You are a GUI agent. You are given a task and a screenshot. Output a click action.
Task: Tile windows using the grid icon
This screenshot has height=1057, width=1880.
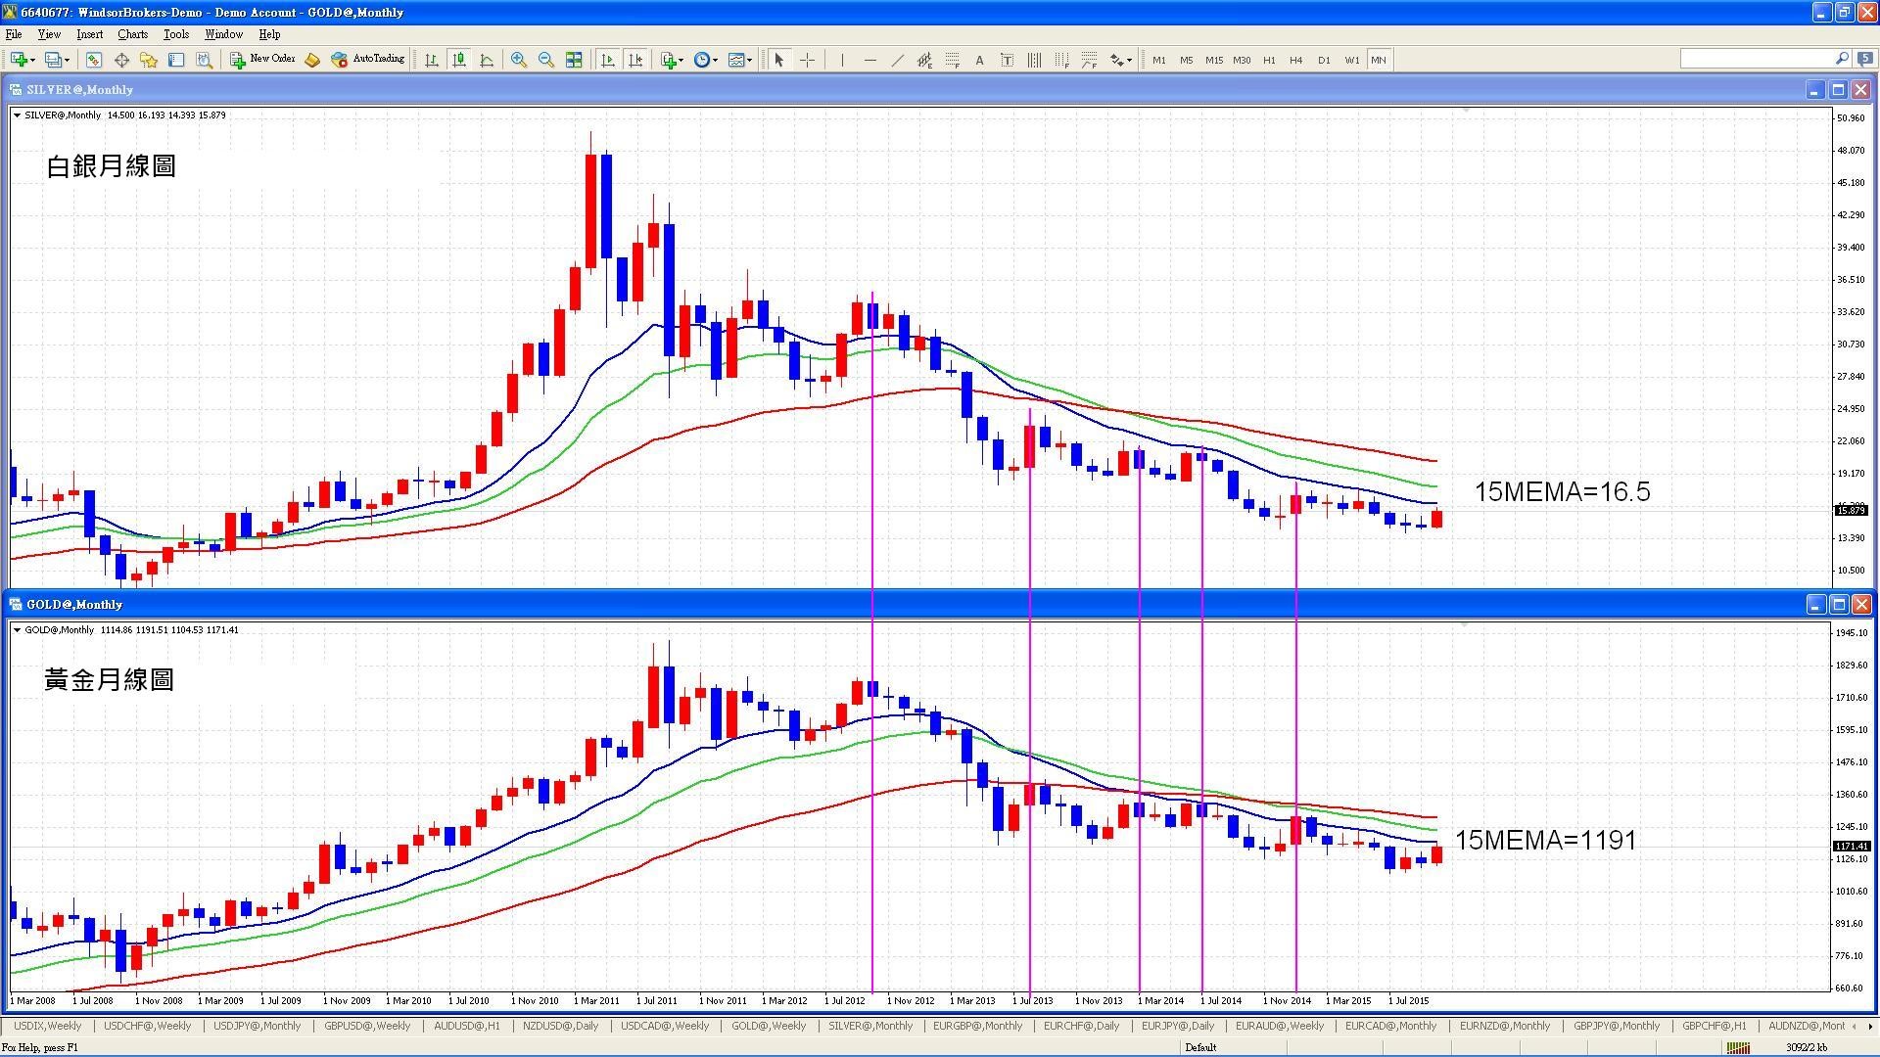click(574, 61)
